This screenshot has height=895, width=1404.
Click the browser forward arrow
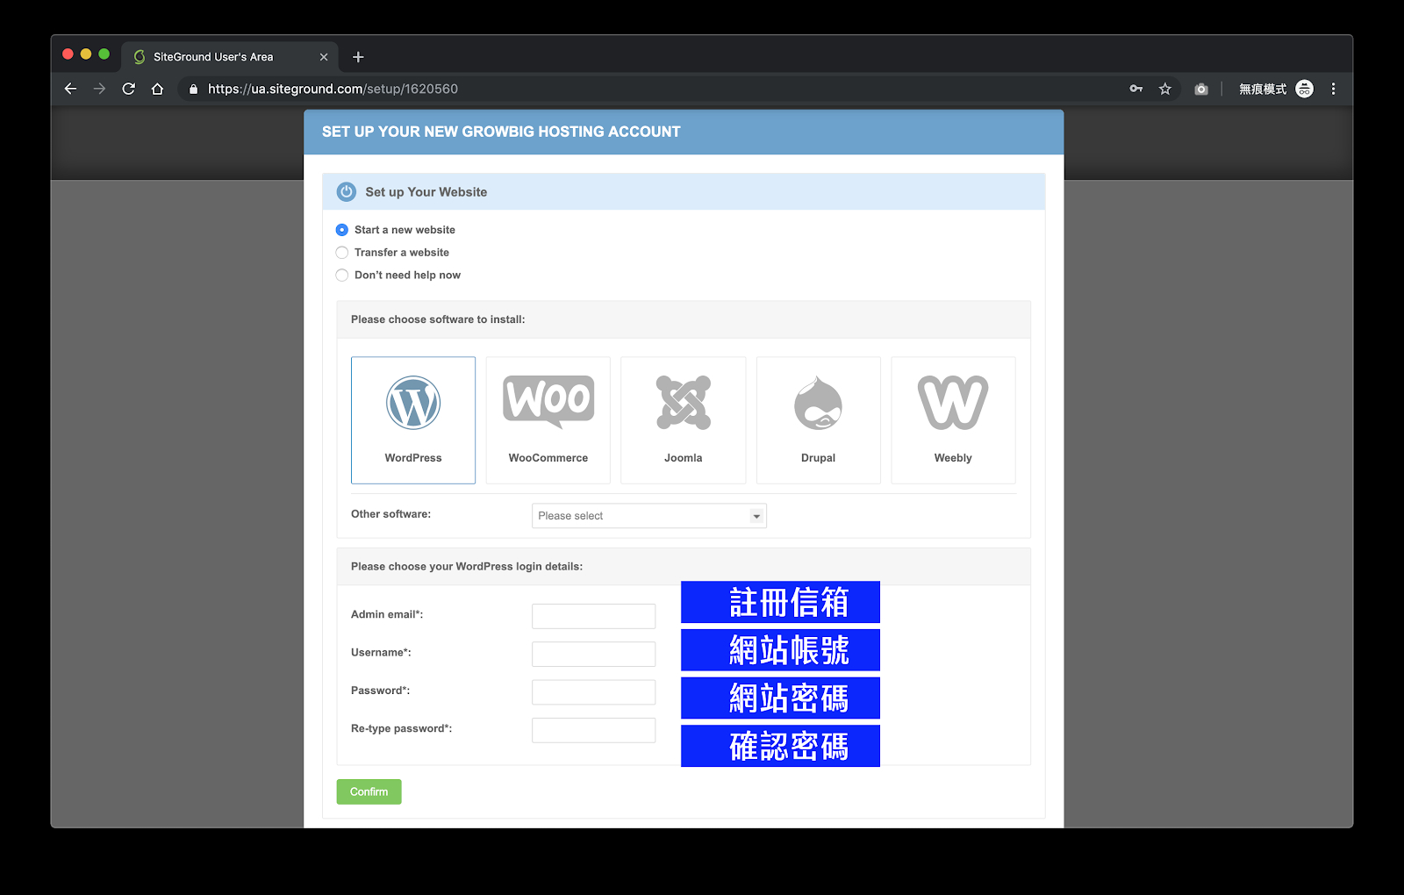[99, 89]
